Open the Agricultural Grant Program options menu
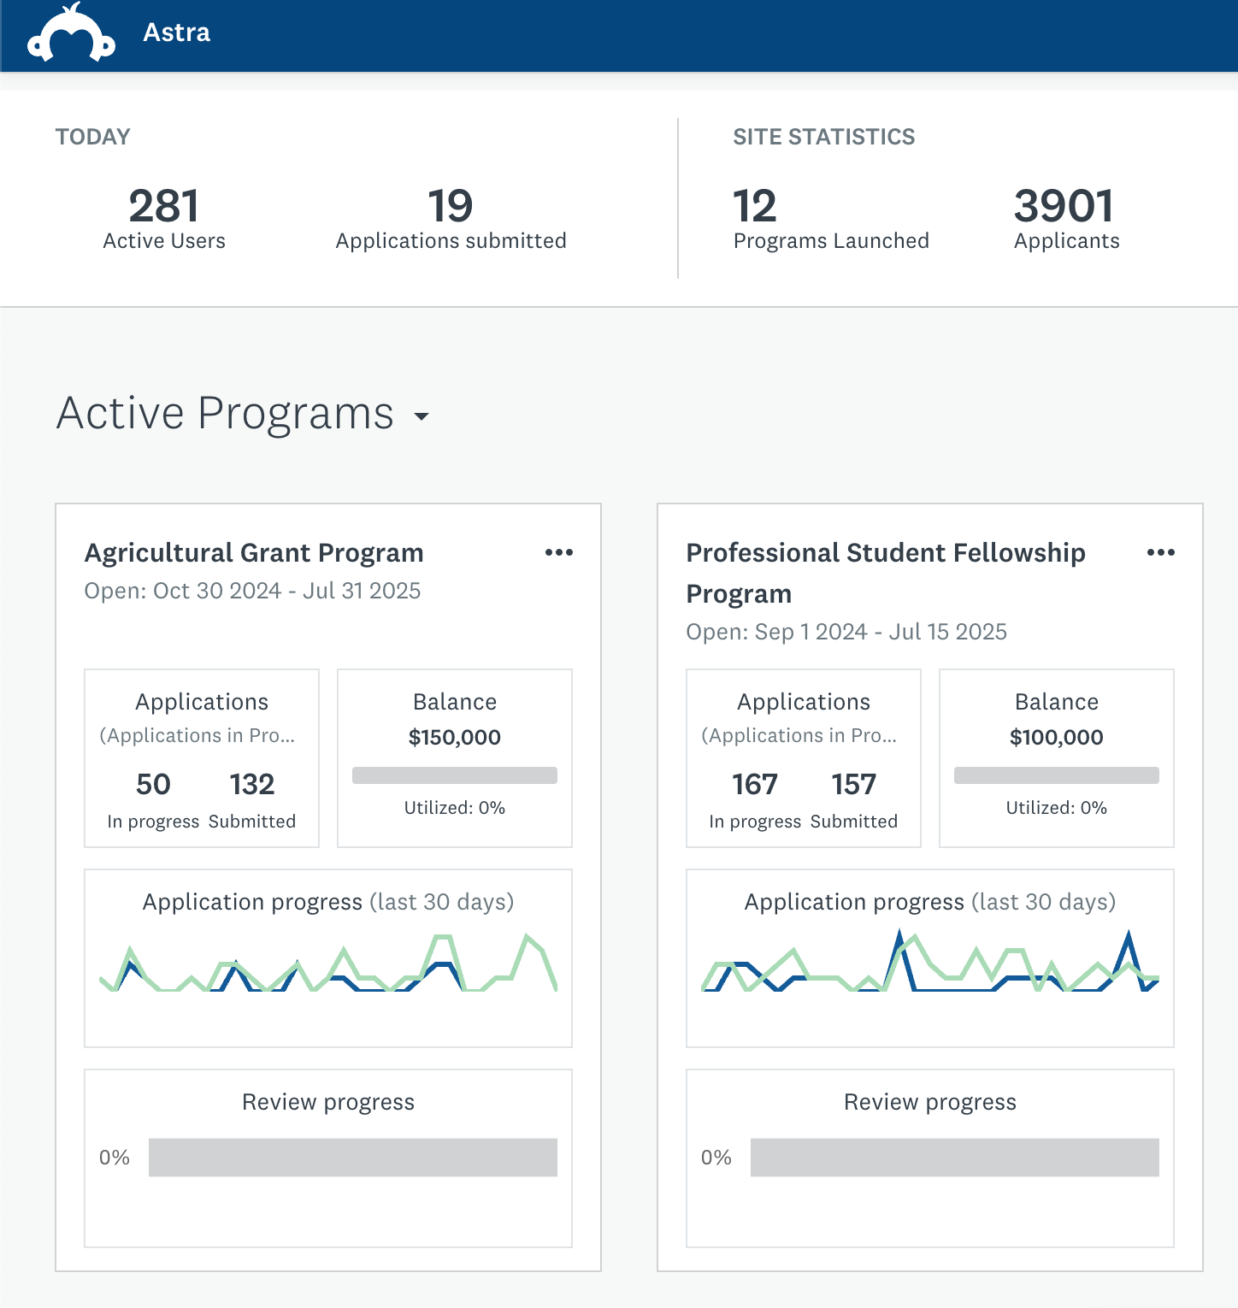The height and width of the screenshot is (1308, 1238). [x=559, y=552]
